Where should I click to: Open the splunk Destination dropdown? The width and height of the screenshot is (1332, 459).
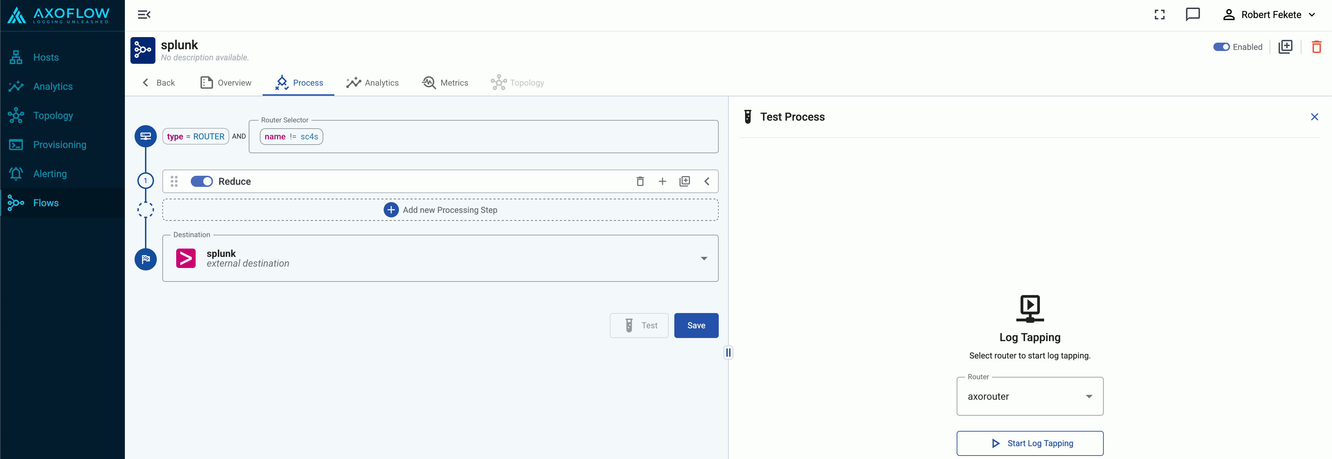click(x=440, y=258)
